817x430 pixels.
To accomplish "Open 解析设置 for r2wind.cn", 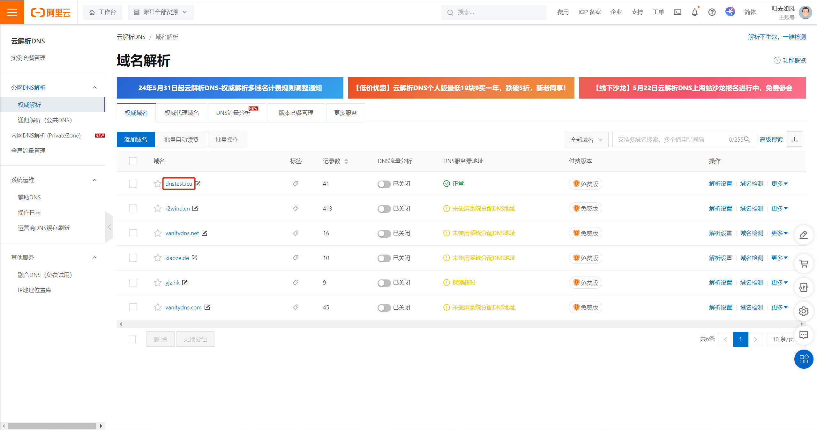I will [x=720, y=208].
